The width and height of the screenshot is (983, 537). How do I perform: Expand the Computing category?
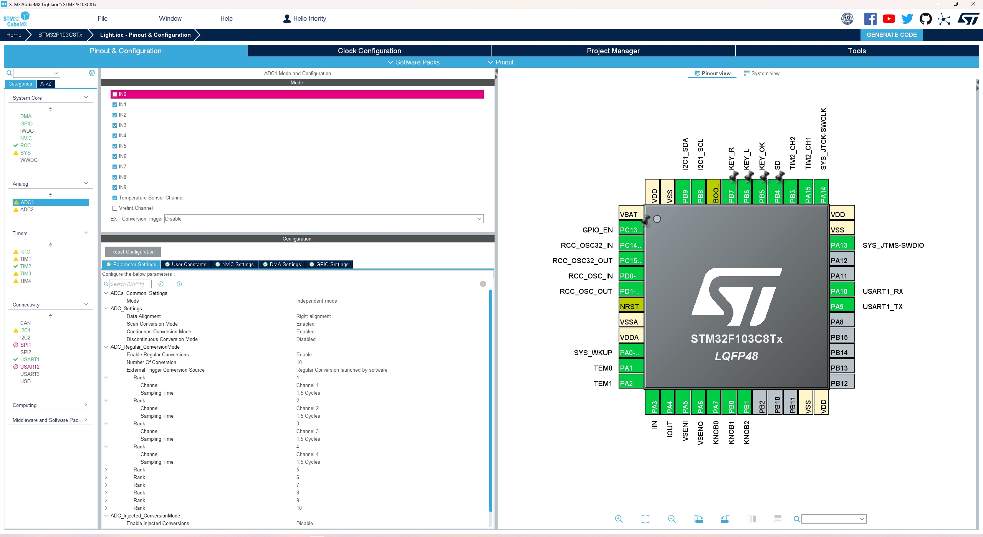point(86,405)
